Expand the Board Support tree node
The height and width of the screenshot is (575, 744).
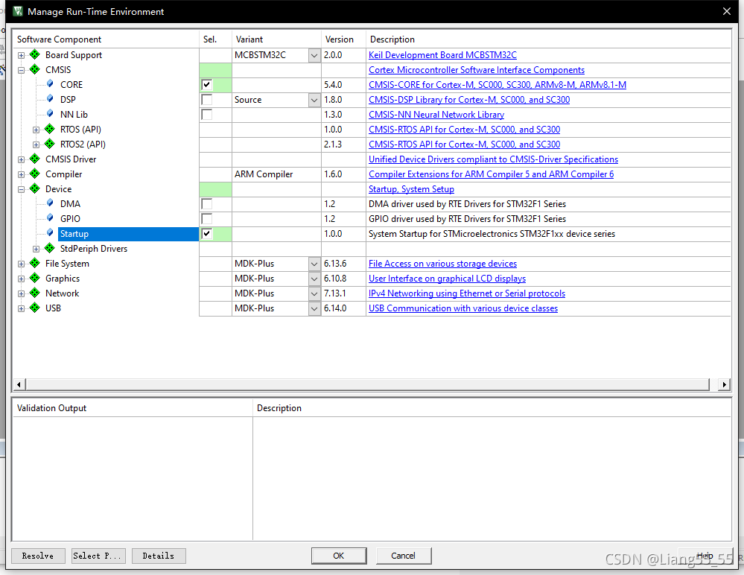(22, 56)
